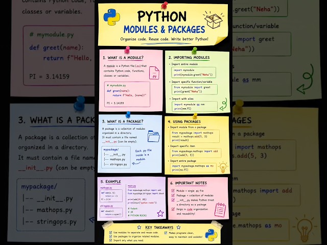327x245 pixels.
Task: Click the large blurred blue pushpin in the left background
Action: click(80, 104)
